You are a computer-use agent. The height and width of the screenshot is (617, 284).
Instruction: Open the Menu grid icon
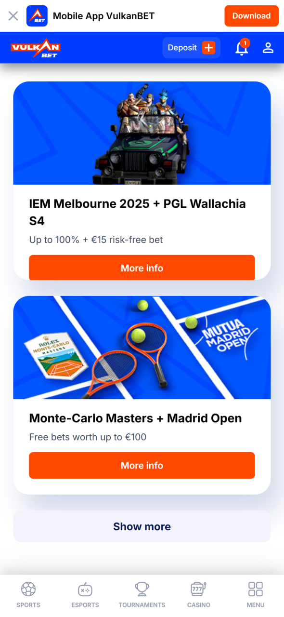(x=256, y=595)
